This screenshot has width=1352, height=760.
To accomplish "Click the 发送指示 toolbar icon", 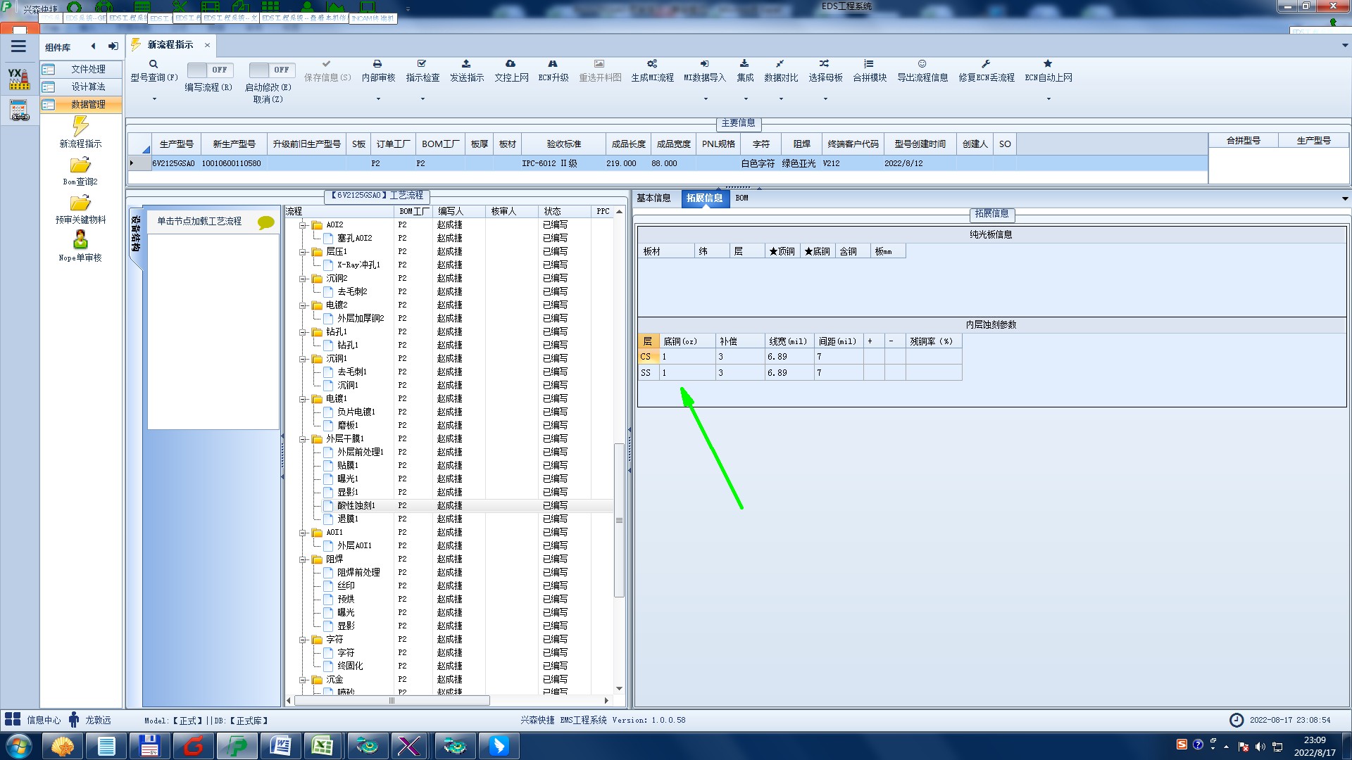I will [466, 64].
